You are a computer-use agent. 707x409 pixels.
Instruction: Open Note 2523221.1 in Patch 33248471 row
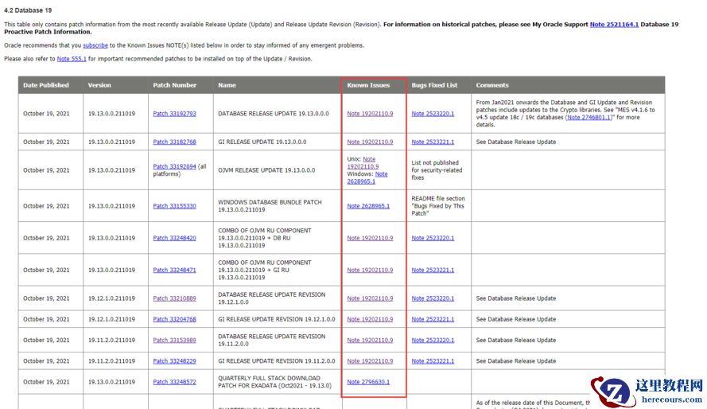click(x=433, y=270)
